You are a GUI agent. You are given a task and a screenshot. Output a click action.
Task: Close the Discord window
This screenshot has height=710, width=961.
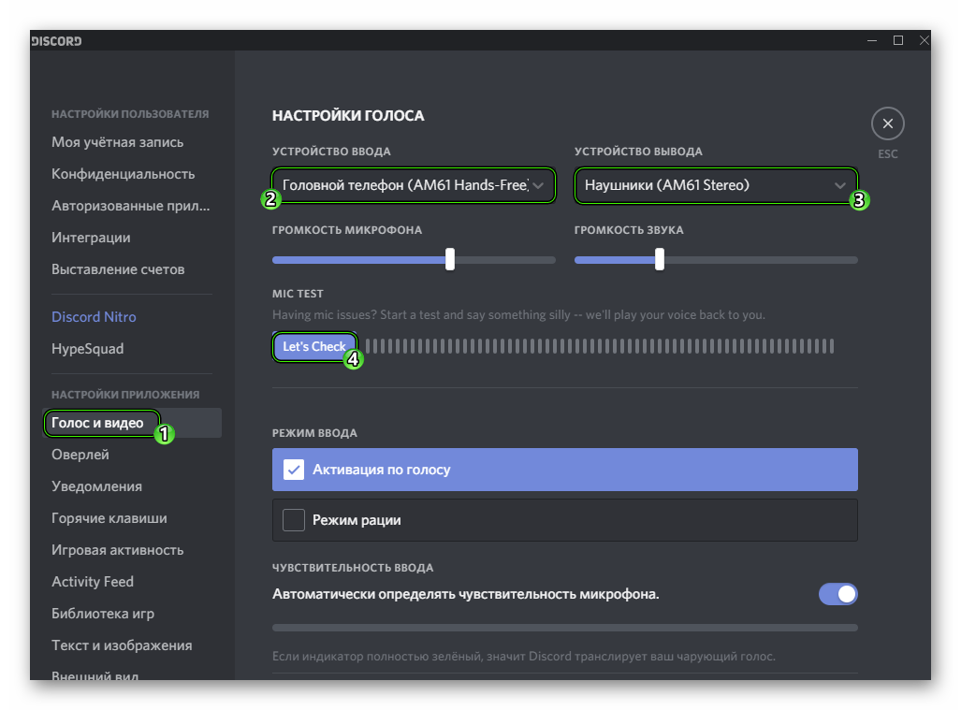coord(925,40)
